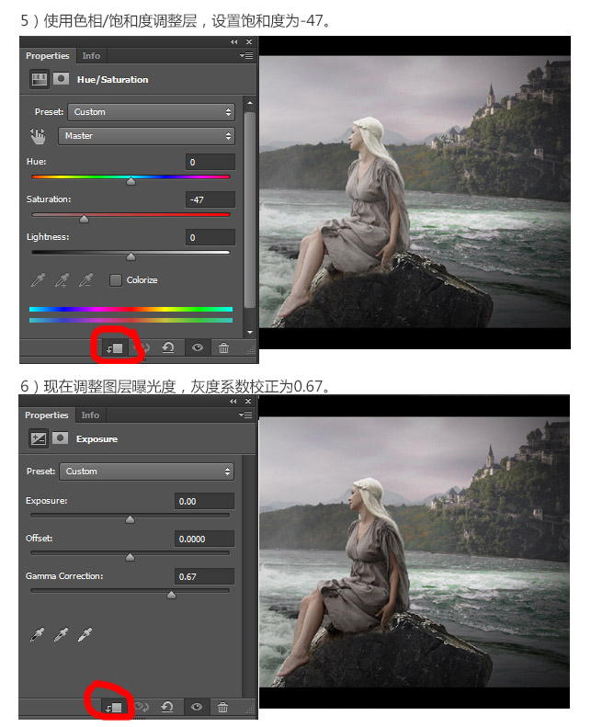Open Hue/Saturation panel flyout menu
The height and width of the screenshot is (727, 614).
246,56
